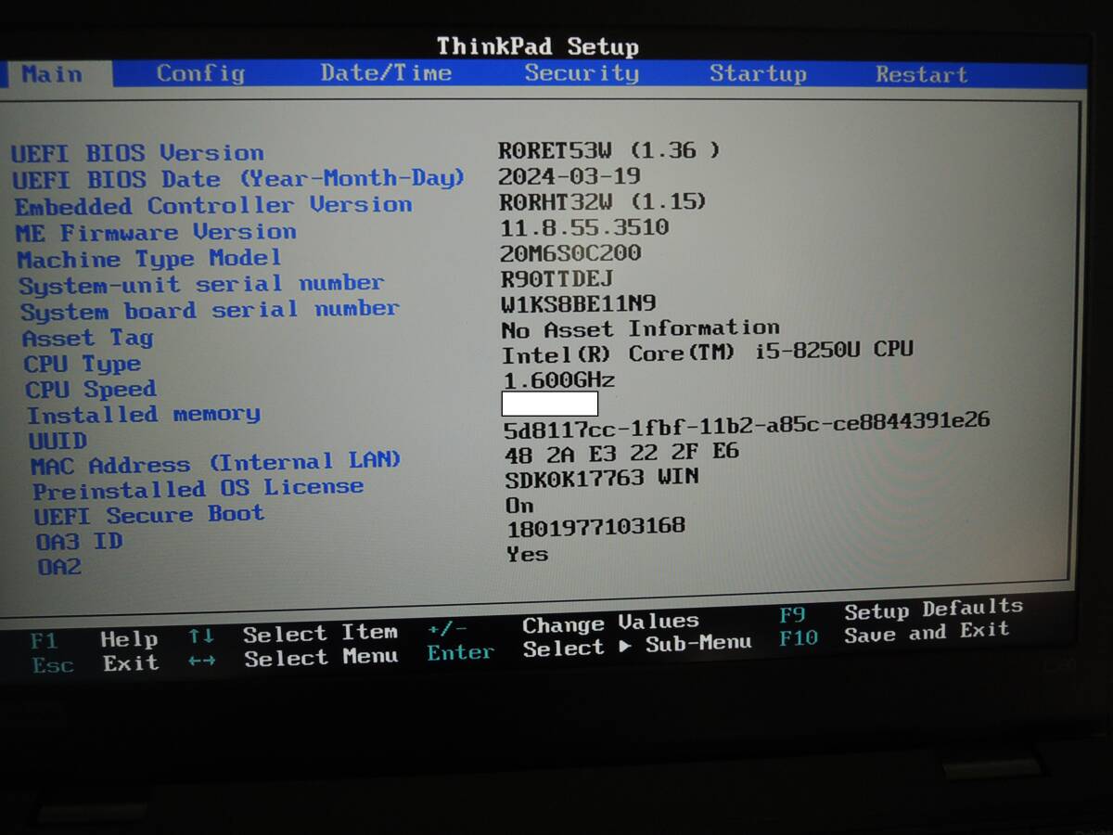Select the UUID entry
Viewport: 1113px width, 835px height.
coord(58,440)
